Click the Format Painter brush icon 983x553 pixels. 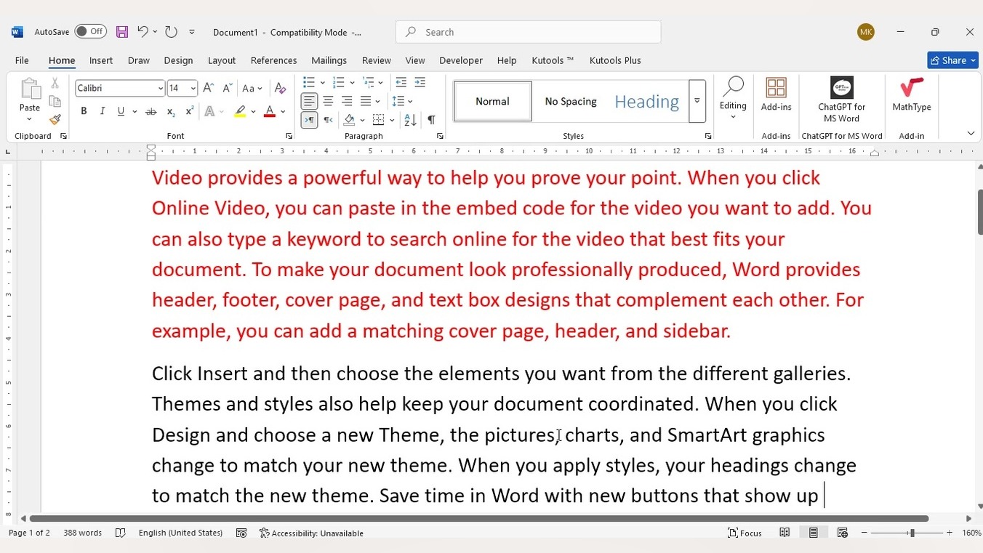55,120
